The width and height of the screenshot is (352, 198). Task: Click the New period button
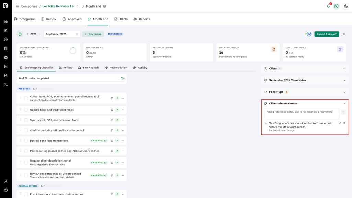pyautogui.click(x=93, y=34)
